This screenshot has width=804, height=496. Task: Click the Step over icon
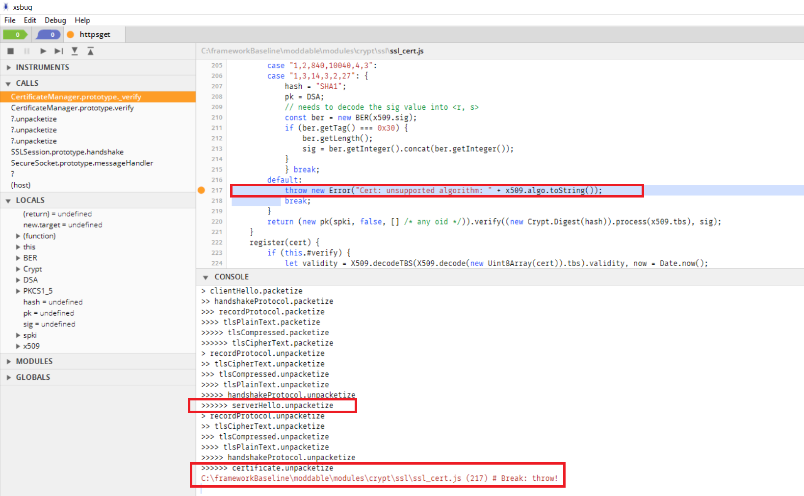click(59, 51)
